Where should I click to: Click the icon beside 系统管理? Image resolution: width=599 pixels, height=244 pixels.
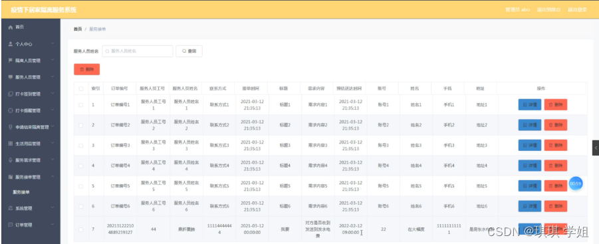coord(11,208)
